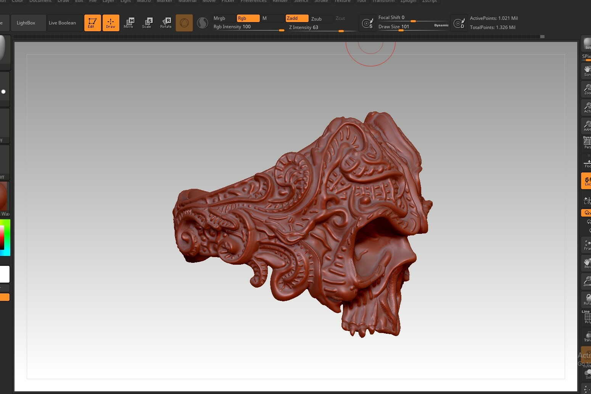Screen dimensions: 591x394
Task: Click ActivePoints: 1.021 Mil readout
Action: [x=494, y=18]
